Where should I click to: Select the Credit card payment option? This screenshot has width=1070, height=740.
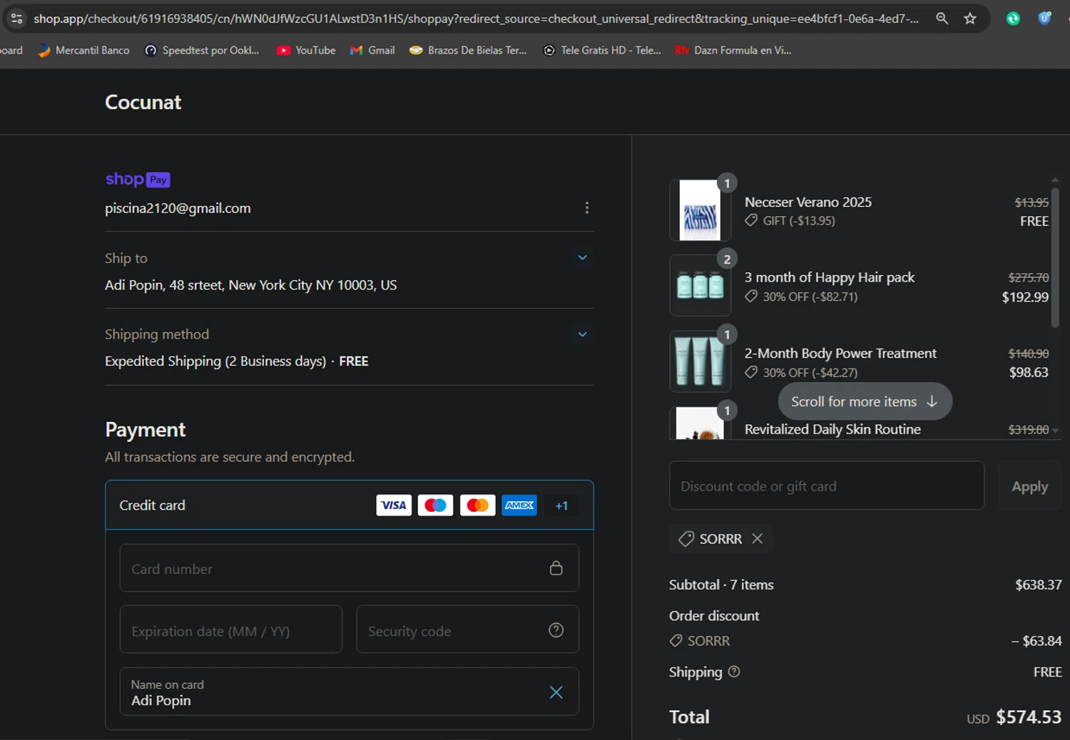point(350,505)
